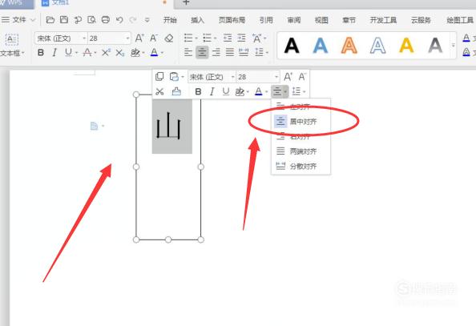The height and width of the screenshot is (326, 476).
Task: Click the Save icon in quick access toolbar
Action: pos(64,20)
